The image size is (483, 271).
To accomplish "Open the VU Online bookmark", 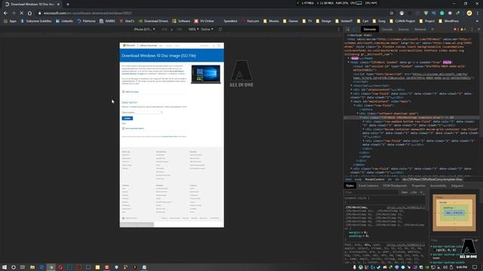I will coord(205,21).
